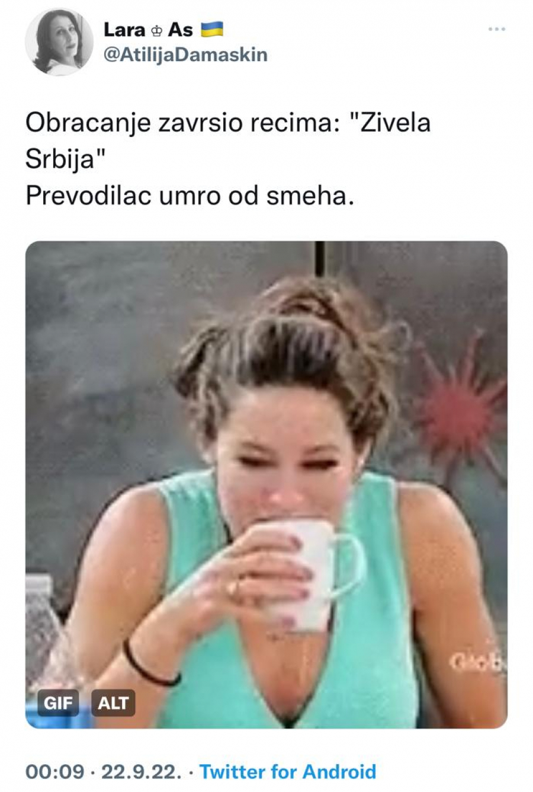The image size is (533, 792).
Task: Click the GIF badge on the media
Action: pyautogui.click(x=58, y=703)
